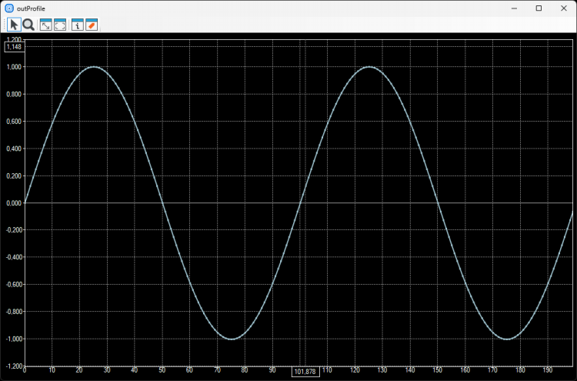
Task: Click the outProfile window title icon
Action: click(x=8, y=8)
